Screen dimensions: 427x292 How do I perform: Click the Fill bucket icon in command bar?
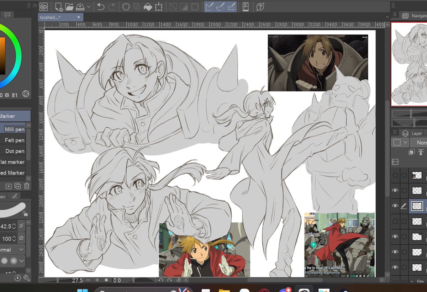pyautogui.click(x=148, y=7)
